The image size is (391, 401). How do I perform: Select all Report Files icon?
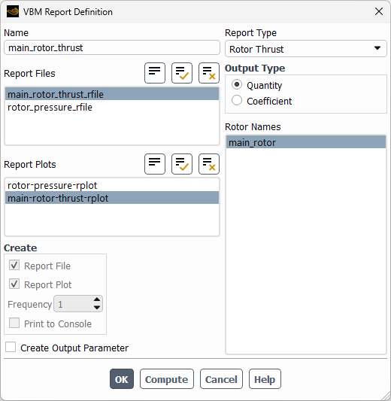point(182,73)
